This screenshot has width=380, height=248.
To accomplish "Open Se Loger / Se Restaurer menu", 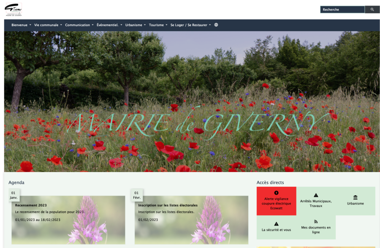I will tap(190, 25).
